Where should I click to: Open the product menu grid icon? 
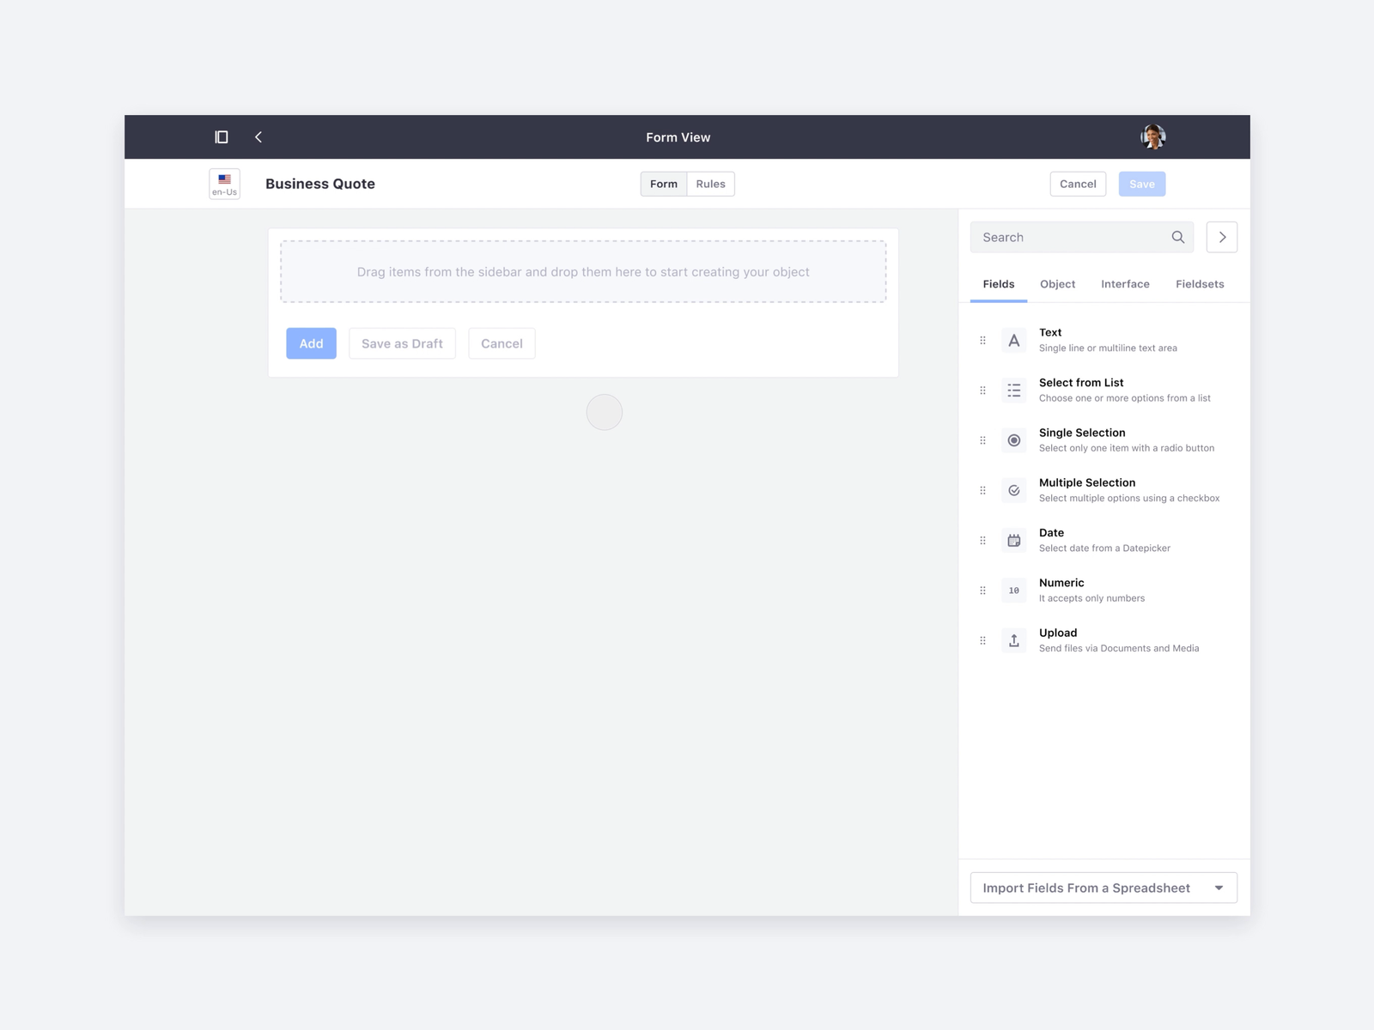(221, 136)
